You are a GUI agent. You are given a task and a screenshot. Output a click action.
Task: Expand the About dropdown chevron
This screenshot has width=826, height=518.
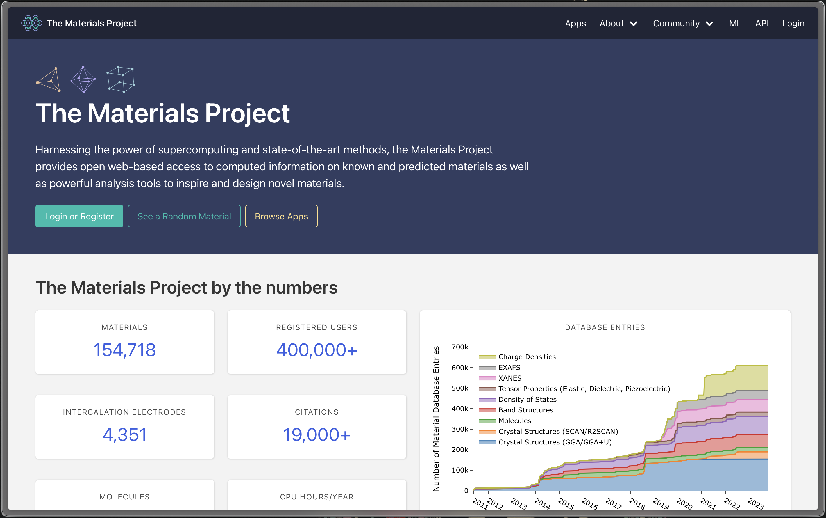tap(634, 24)
